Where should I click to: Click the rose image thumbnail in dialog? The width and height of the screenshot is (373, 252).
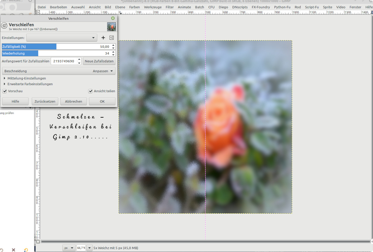(x=112, y=27)
